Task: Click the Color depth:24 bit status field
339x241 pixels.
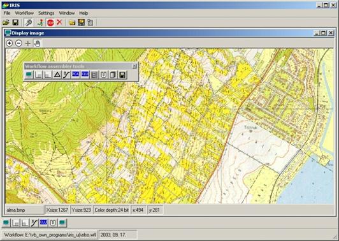Action: pos(112,210)
